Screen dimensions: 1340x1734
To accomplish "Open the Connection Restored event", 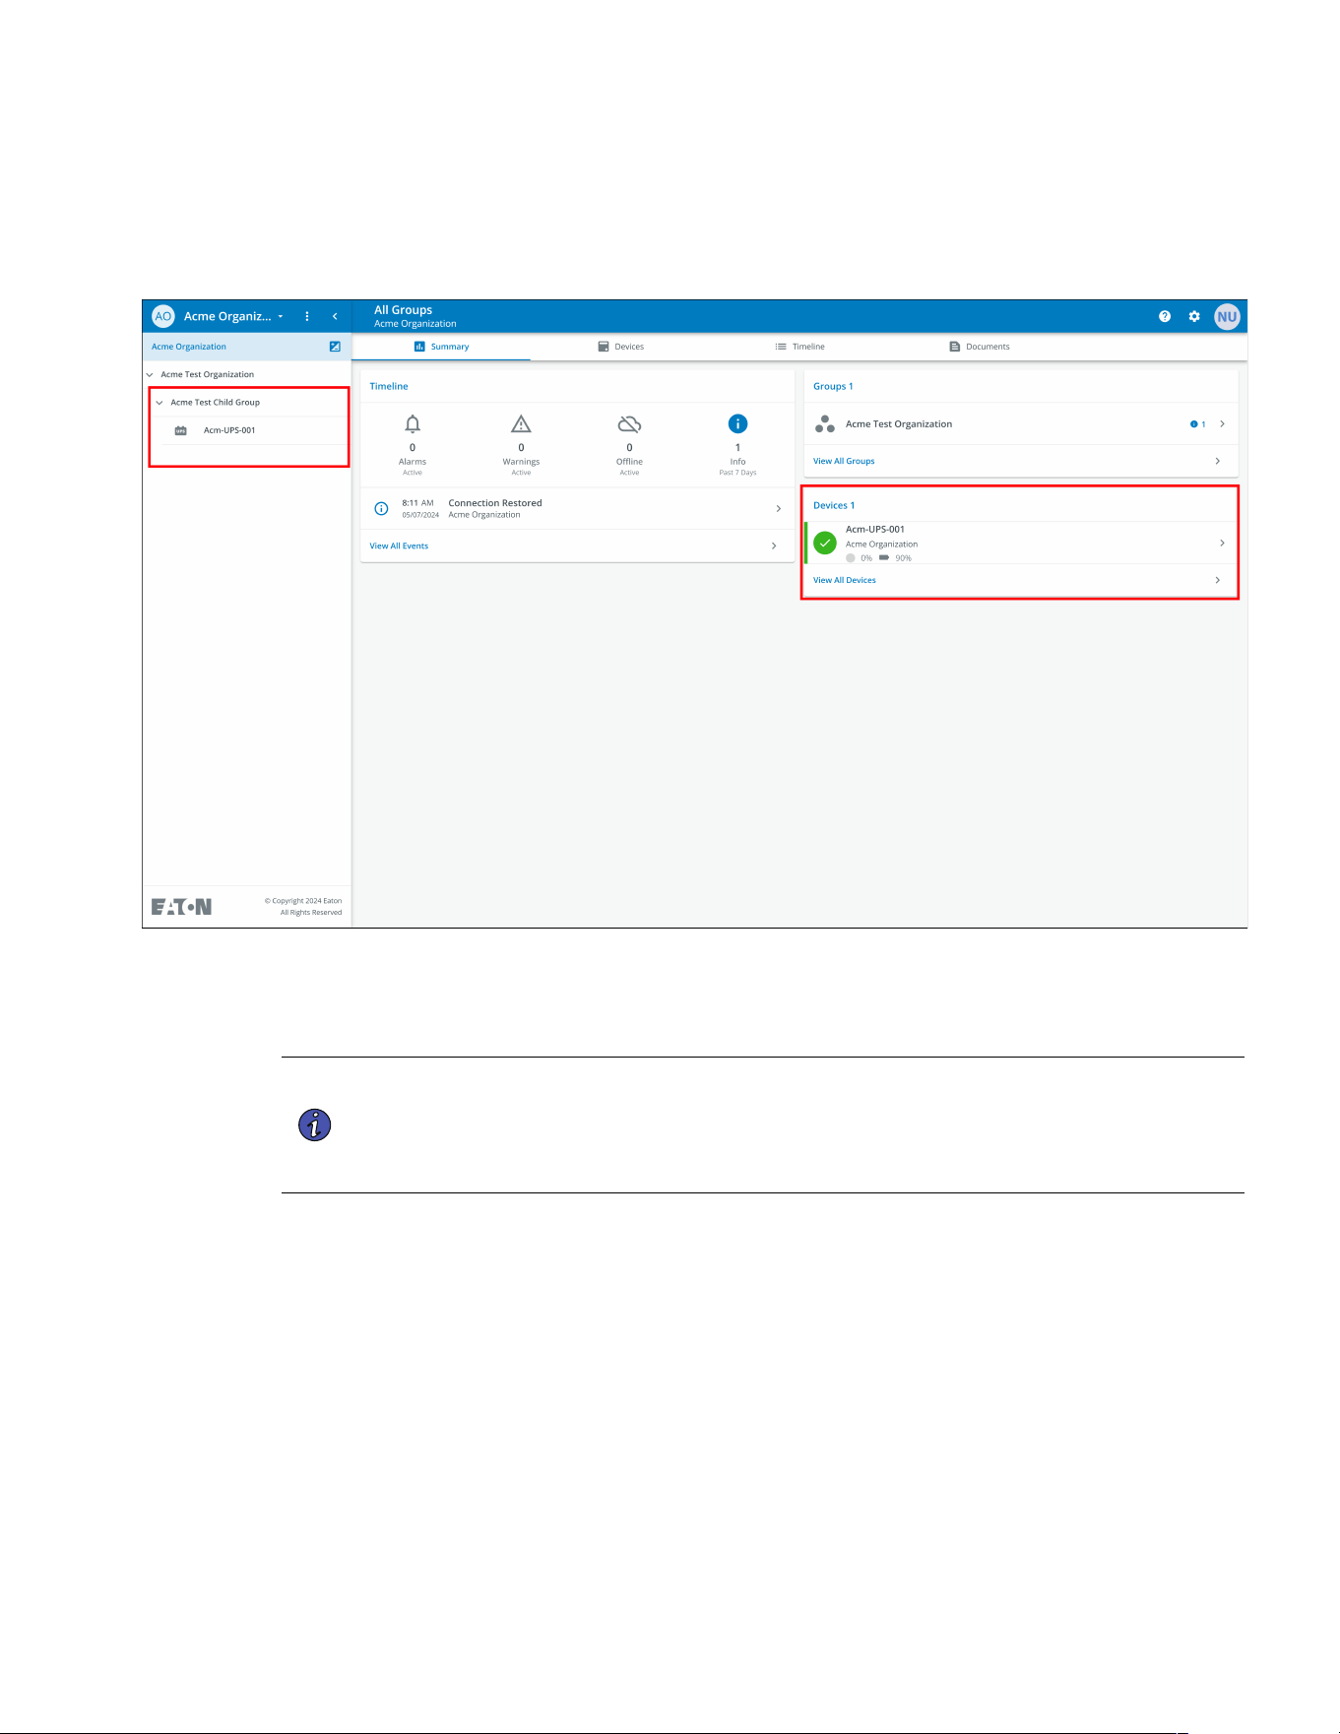I will [x=577, y=508].
